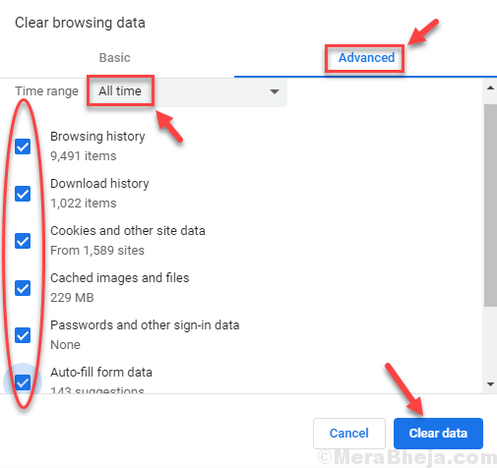Viewport: 497px width, 468px height.
Task: Uncheck Passwords and other sign-in data
Action: 23,335
